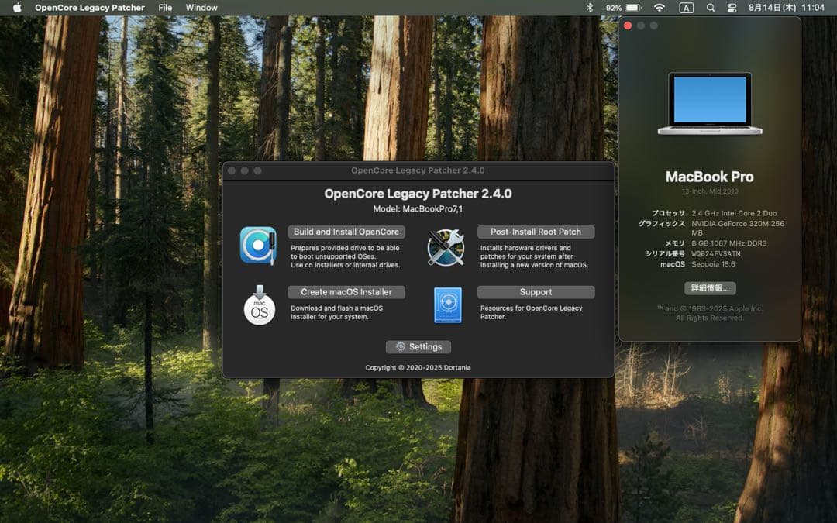
Task: Open Spotlight search magnifier icon
Action: [x=711, y=8]
